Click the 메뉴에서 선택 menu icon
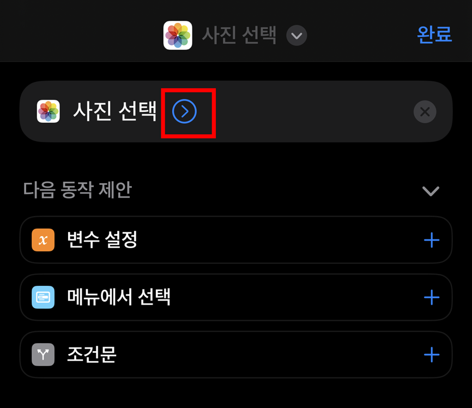This screenshot has height=408, width=472. [43, 297]
